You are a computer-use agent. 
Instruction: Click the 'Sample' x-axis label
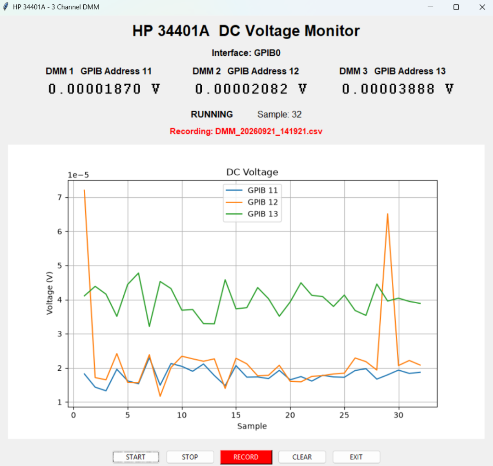tap(252, 426)
